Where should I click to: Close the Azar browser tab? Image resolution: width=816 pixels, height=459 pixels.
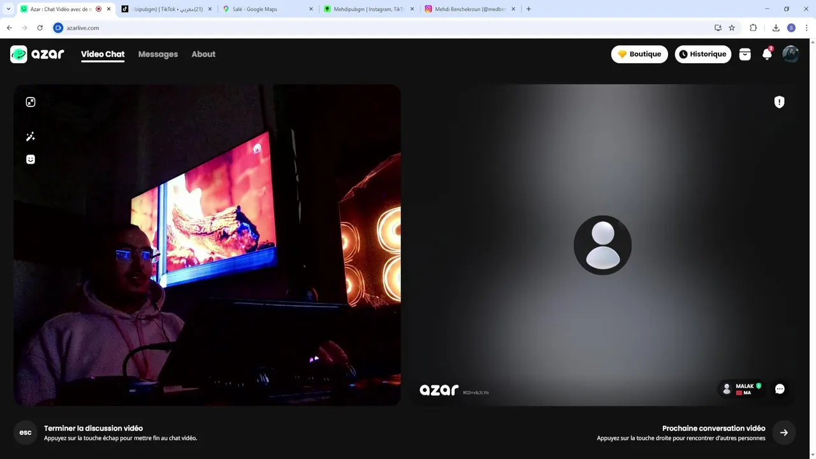click(108, 9)
